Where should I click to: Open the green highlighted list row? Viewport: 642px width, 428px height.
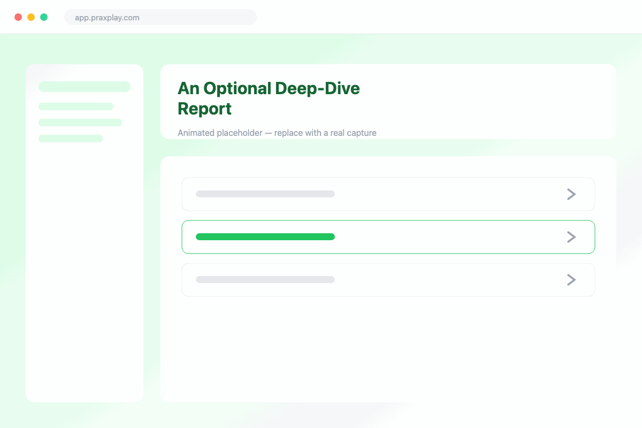(388, 237)
